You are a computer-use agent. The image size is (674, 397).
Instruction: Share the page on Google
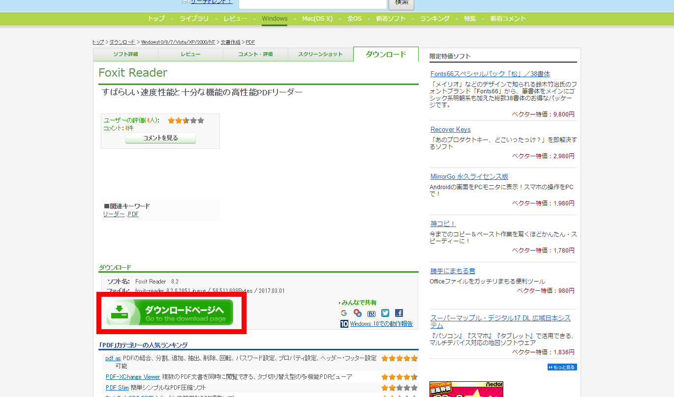tap(344, 313)
